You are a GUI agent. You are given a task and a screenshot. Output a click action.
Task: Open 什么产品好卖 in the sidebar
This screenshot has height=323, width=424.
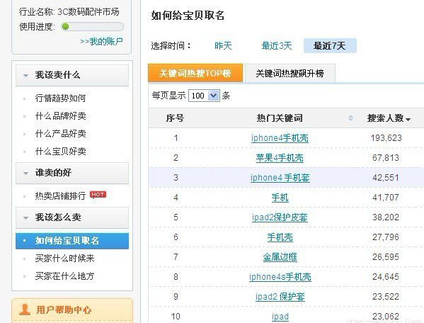pos(61,134)
